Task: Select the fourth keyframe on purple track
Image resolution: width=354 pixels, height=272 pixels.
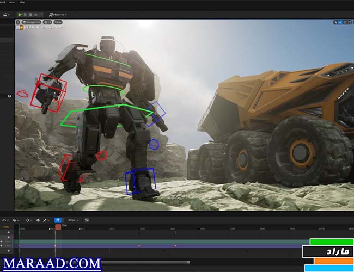Action: coord(175,246)
